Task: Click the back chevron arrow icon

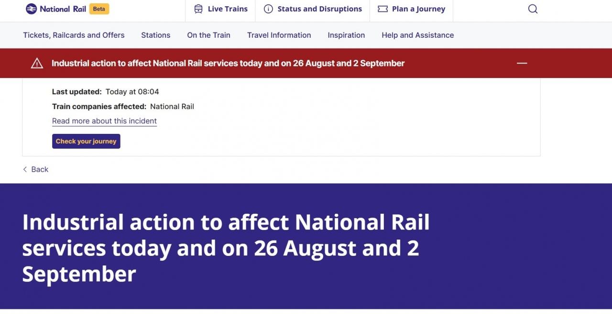Action: [25, 169]
